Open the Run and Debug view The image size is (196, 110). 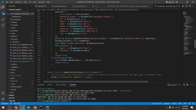(x=3, y=19)
